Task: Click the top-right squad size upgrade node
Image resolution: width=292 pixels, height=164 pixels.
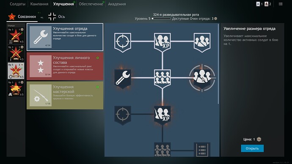Action: point(202,42)
